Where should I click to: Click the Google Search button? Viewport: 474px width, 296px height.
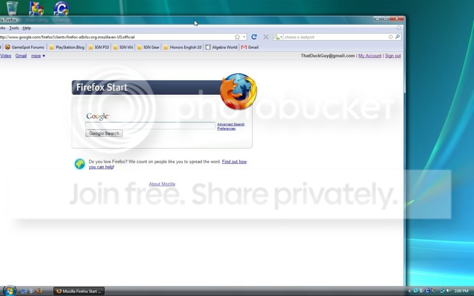pyautogui.click(x=104, y=133)
